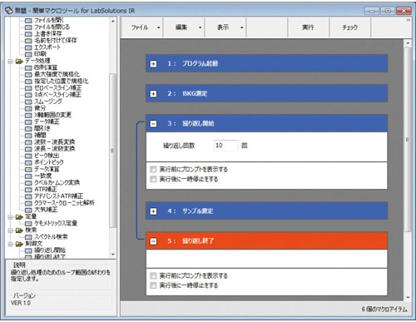This screenshot has width=416, height=322.
Task: Open the 表示 dropdown arrow
Action: 242,27
